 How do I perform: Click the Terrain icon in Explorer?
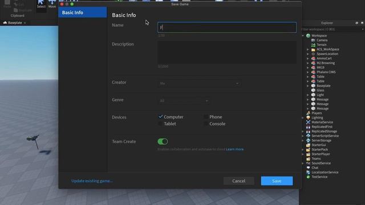click(313, 44)
